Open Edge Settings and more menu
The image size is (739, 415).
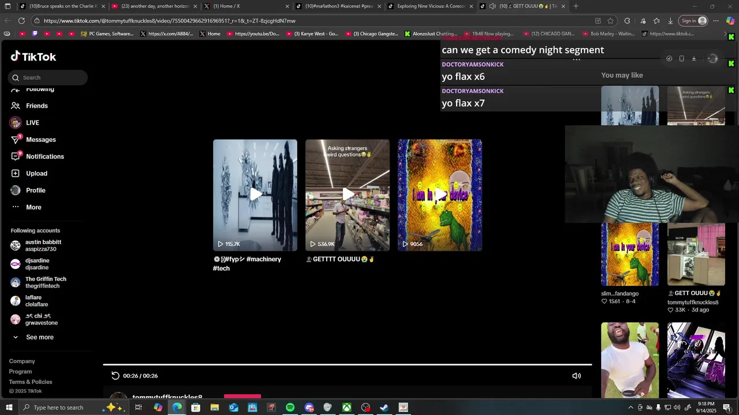pos(716,21)
